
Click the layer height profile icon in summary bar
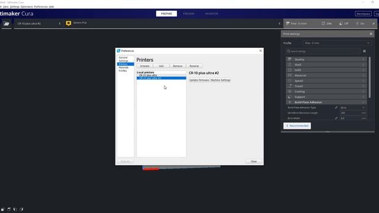pos(288,24)
